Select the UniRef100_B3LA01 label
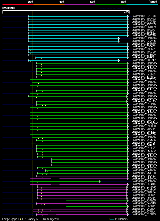Viewport: 160px width, 221px height. (143, 195)
